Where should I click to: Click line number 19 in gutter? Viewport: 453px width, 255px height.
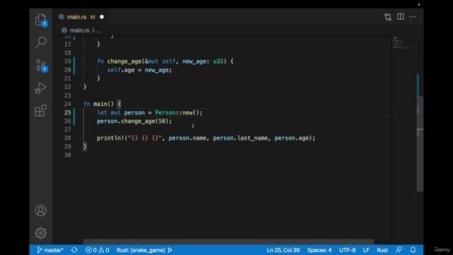tap(68, 62)
